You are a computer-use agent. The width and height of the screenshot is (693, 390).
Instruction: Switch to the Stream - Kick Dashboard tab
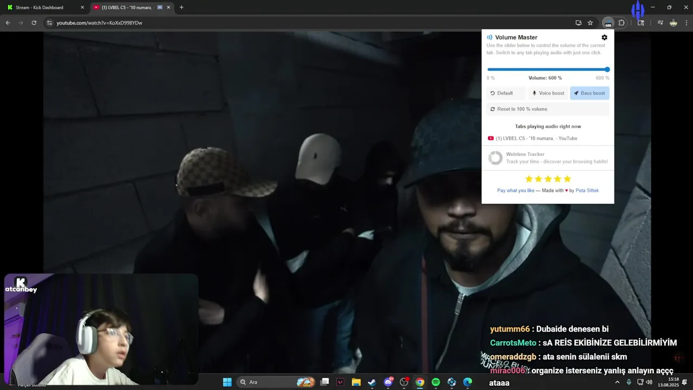(44, 8)
